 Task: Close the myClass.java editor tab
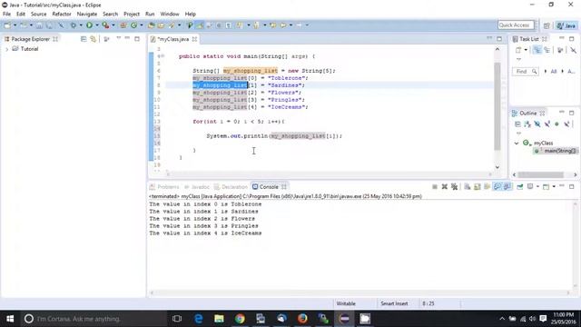coord(194,39)
